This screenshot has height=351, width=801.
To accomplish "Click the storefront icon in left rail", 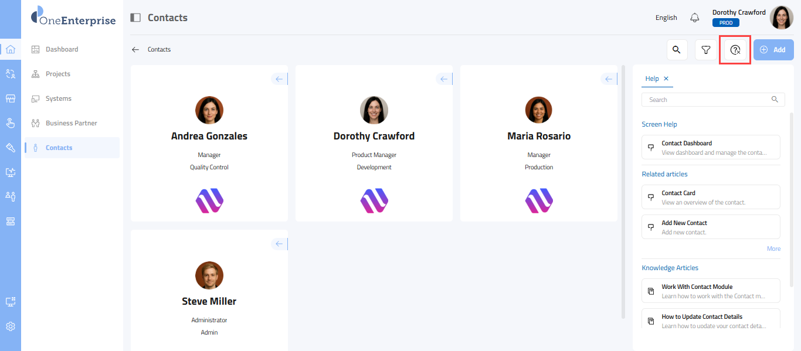I will 11,98.
